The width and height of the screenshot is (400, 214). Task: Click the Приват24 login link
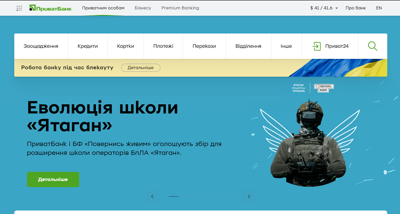336,46
